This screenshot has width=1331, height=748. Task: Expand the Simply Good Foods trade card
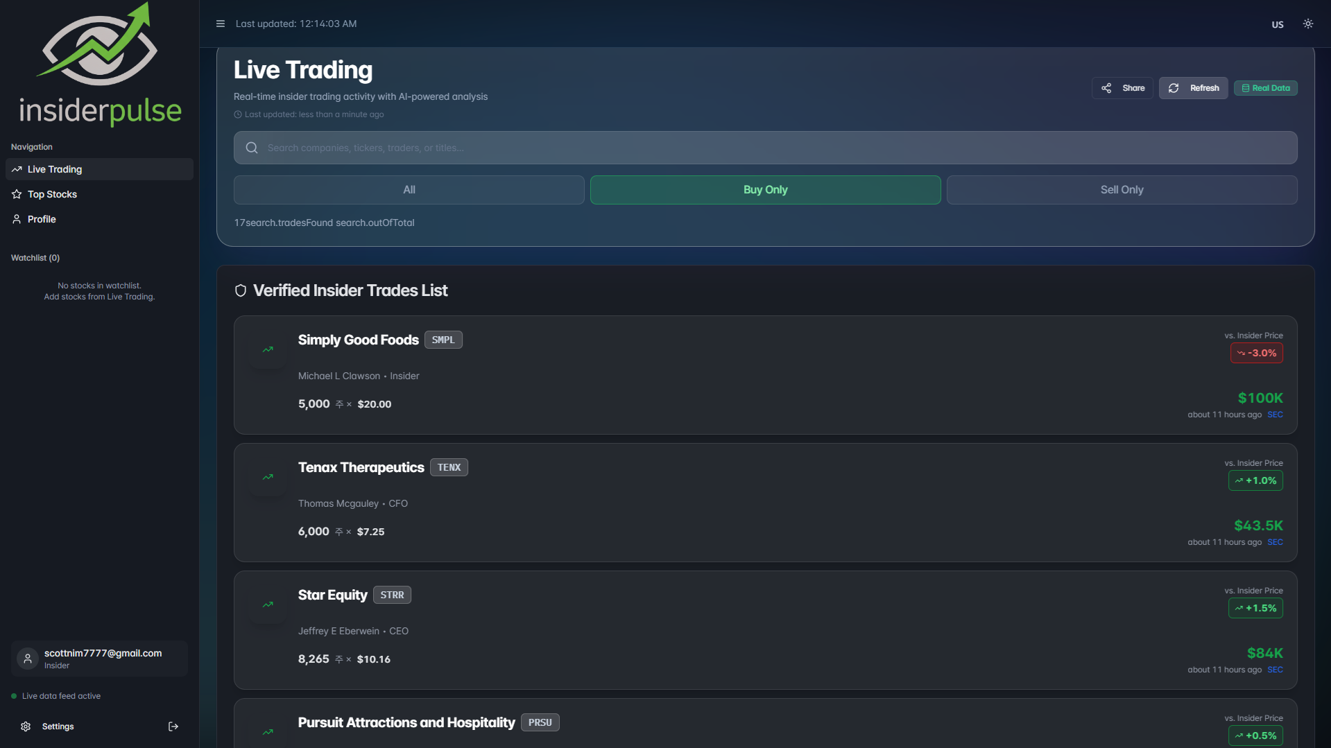coord(764,375)
